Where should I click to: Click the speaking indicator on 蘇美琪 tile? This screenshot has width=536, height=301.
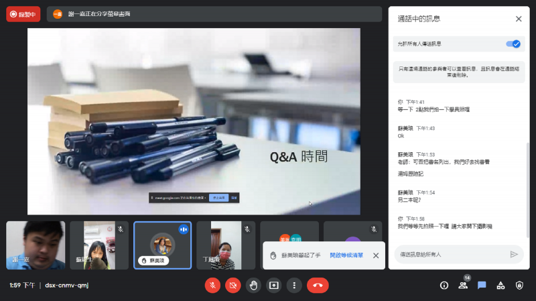tap(184, 229)
